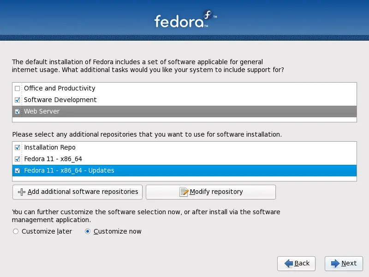The width and height of the screenshot is (369, 277).
Task: Uncheck the Fedora 11 - x86_64 checkbox
Action: tap(17, 159)
